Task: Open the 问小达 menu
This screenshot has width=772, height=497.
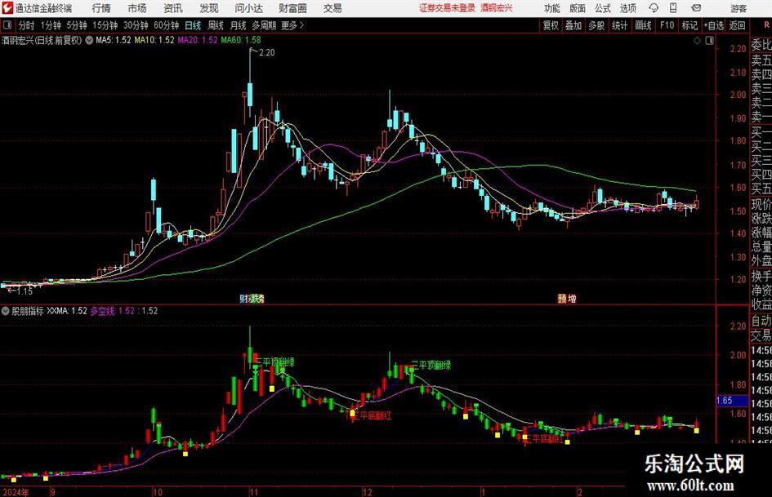Action: coord(248,8)
